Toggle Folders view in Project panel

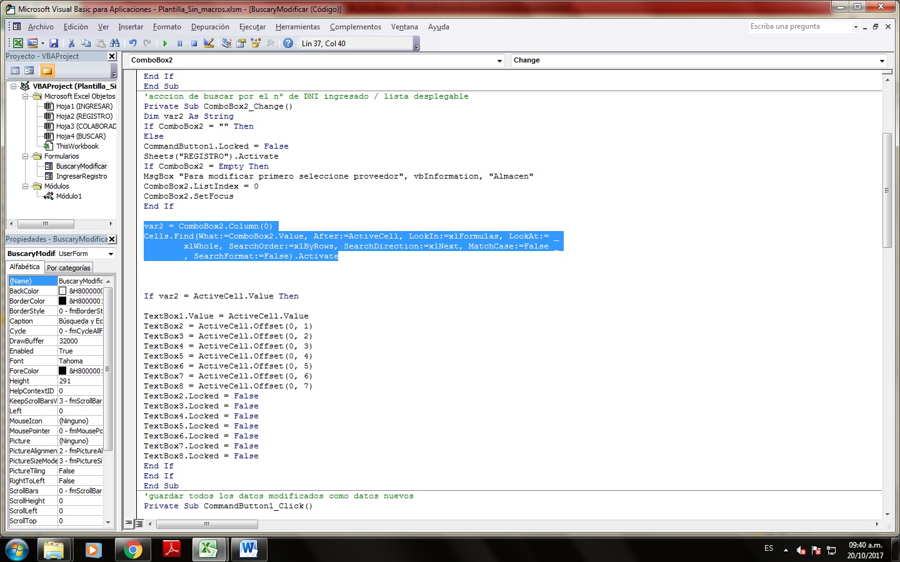click(47, 71)
